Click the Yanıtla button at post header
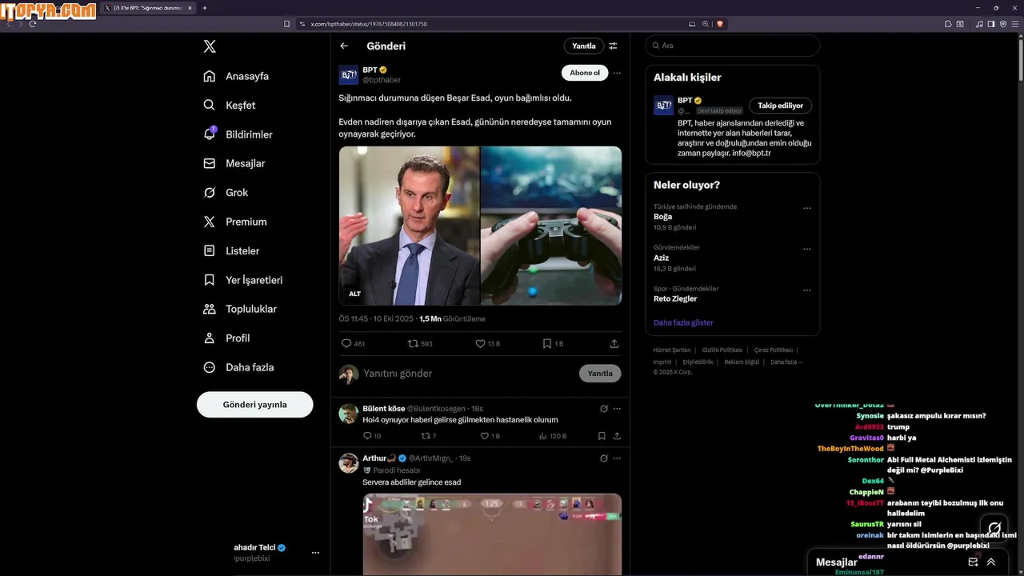The height and width of the screenshot is (576, 1024). tap(583, 46)
